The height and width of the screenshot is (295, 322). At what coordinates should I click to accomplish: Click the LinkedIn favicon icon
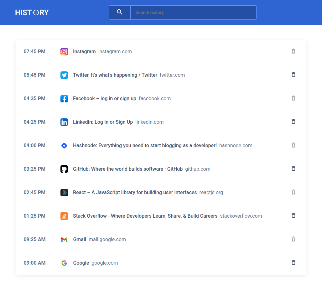(x=64, y=122)
